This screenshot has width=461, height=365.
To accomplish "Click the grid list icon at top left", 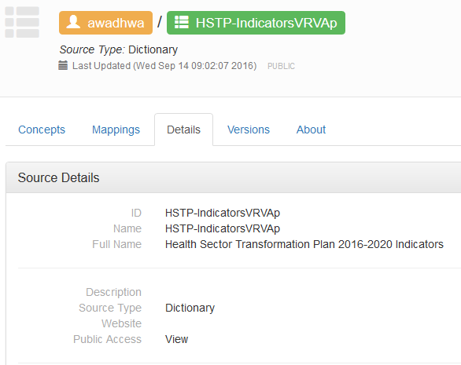I will point(22,22).
